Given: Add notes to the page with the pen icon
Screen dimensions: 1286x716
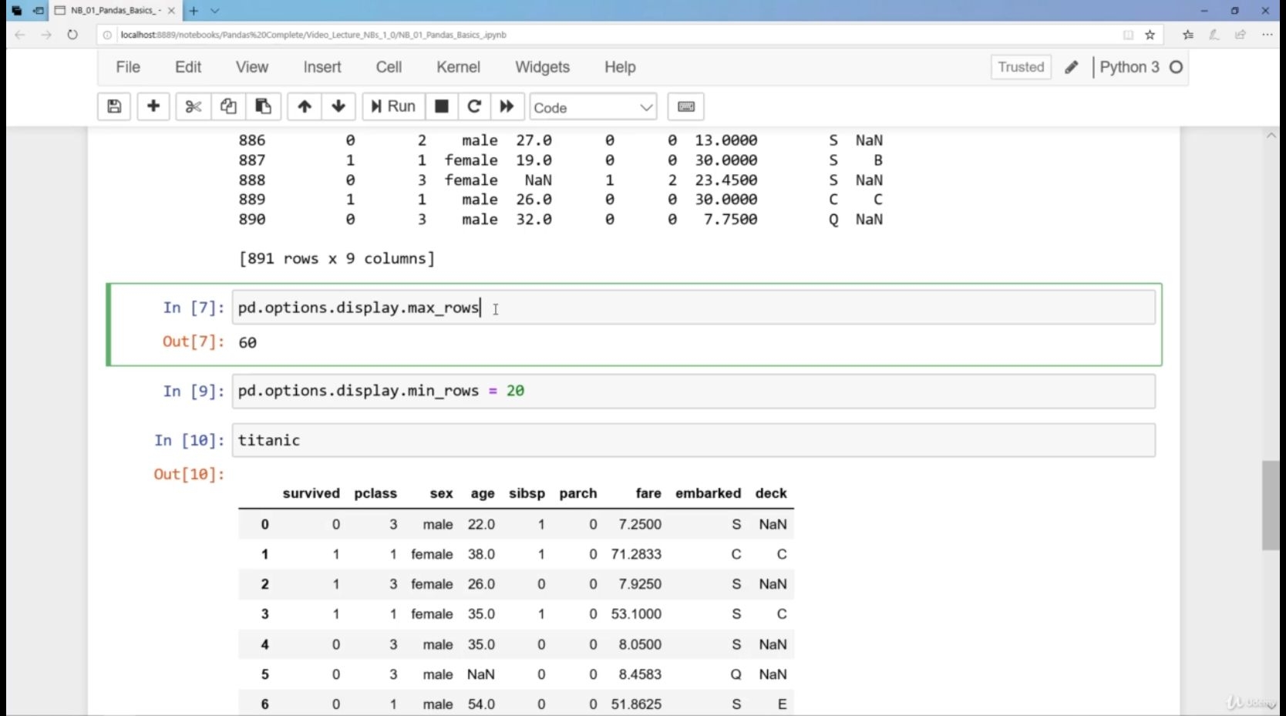Looking at the screenshot, I should (x=1214, y=35).
